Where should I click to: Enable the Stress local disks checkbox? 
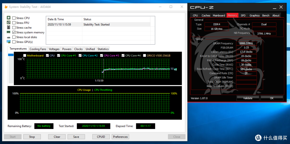click(14, 37)
